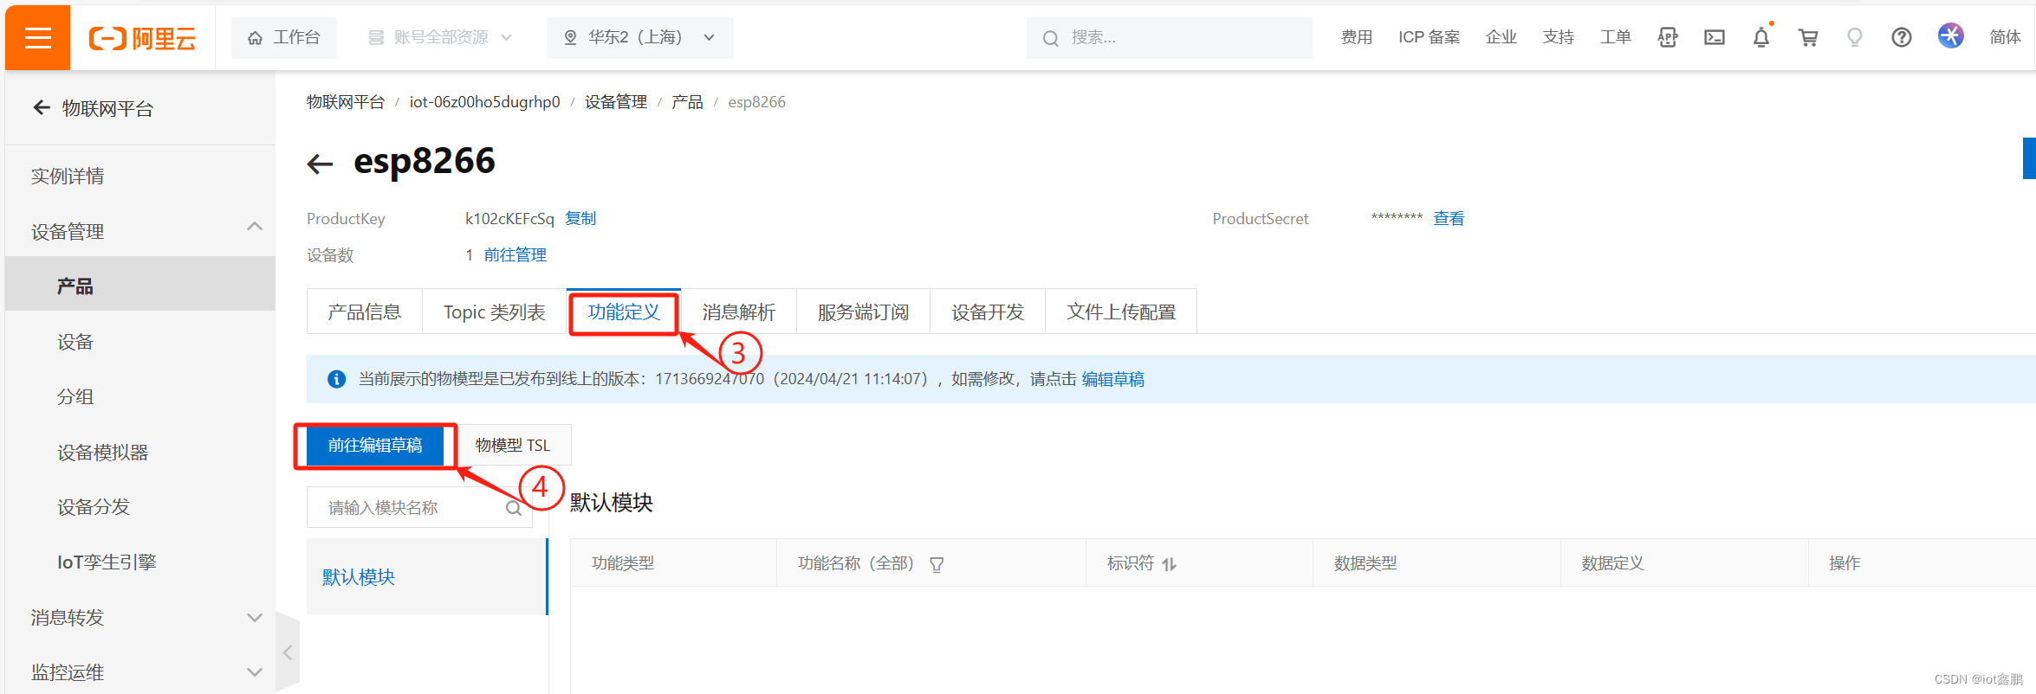Switch to 消息解析 tab

[739, 312]
